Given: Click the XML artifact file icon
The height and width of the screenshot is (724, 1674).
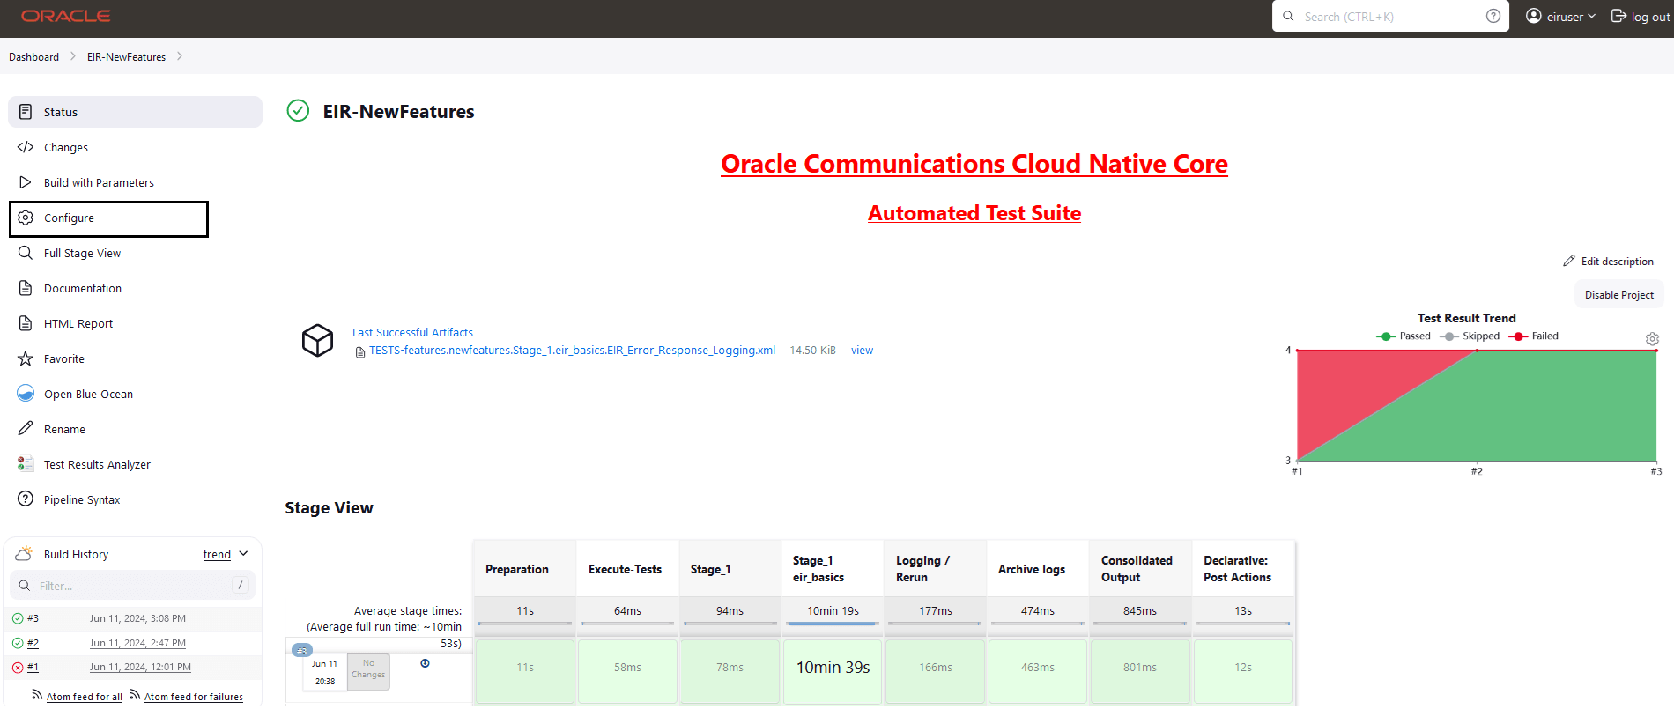Looking at the screenshot, I should pos(360,352).
